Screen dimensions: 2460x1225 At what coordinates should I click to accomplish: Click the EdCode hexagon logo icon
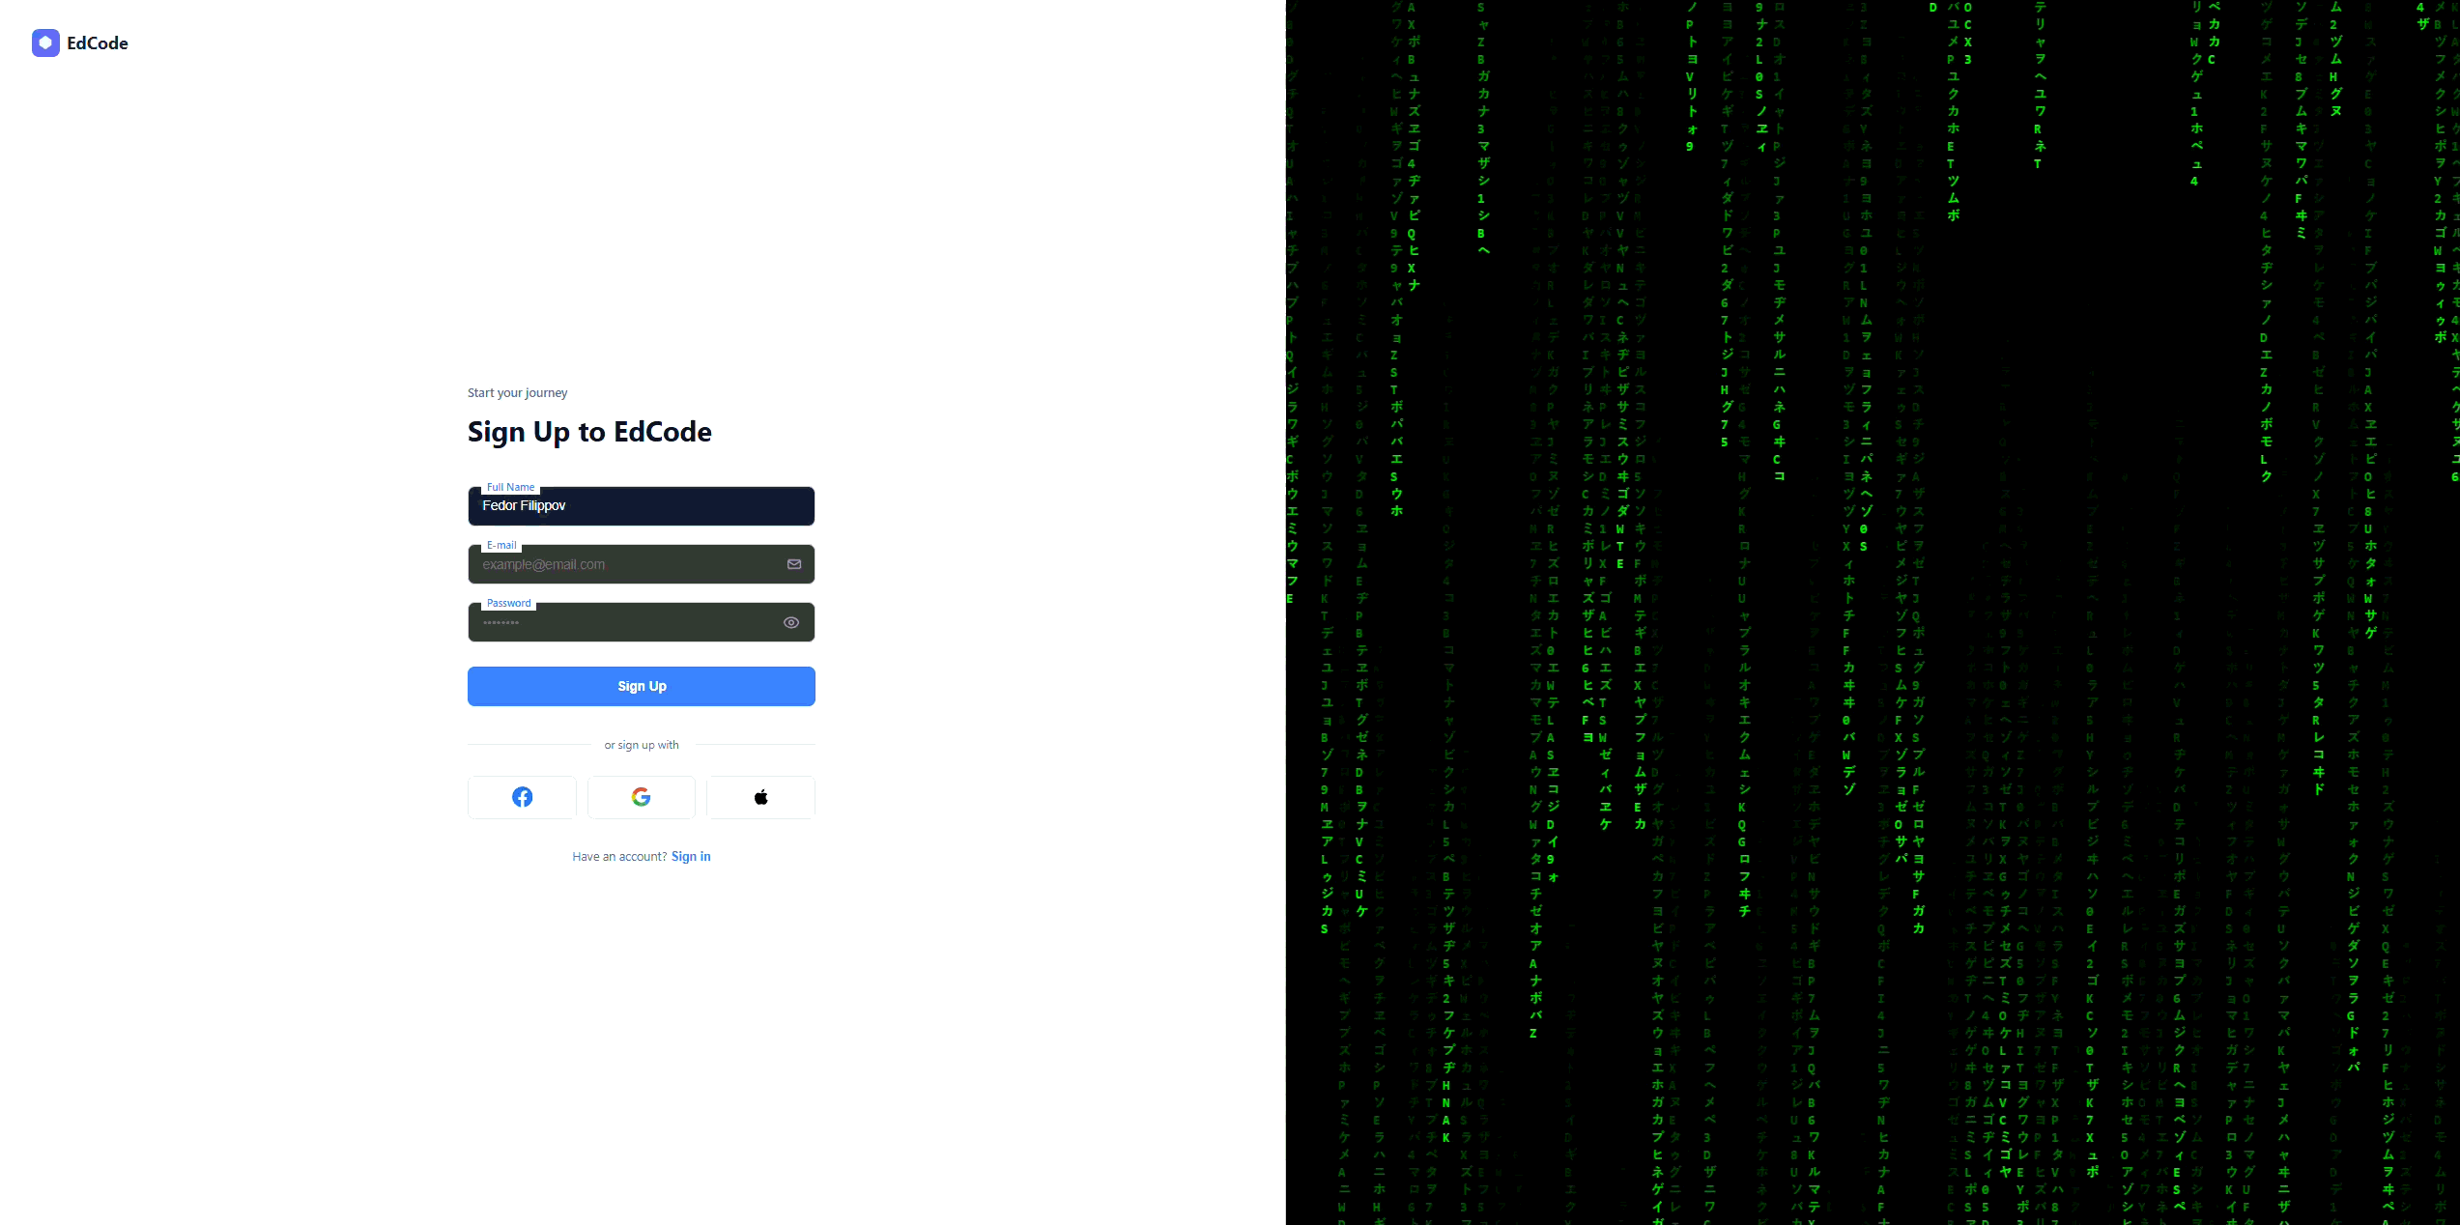click(45, 43)
